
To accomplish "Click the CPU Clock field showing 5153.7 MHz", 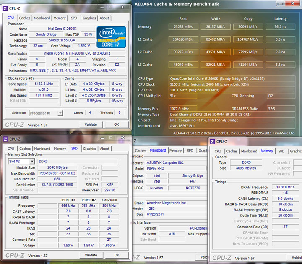I will click(x=232, y=84).
